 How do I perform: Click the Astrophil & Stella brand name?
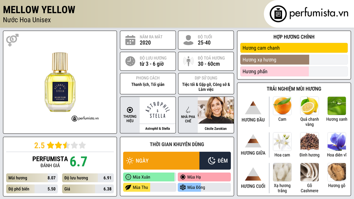click(x=158, y=129)
